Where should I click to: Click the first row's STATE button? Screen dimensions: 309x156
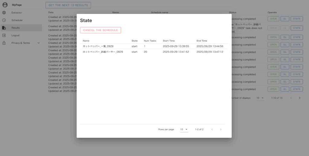tap(296, 19)
